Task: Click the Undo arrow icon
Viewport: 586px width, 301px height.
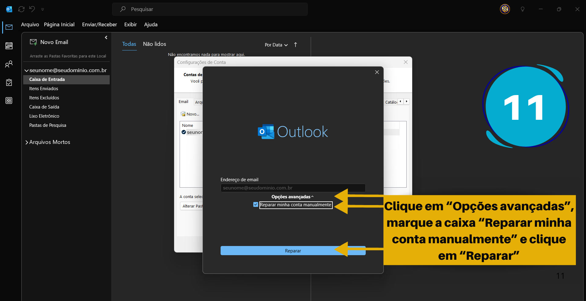Action: 32,9
